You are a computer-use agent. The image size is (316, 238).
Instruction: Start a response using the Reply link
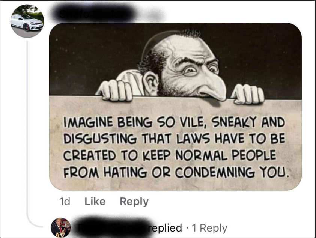click(x=134, y=202)
